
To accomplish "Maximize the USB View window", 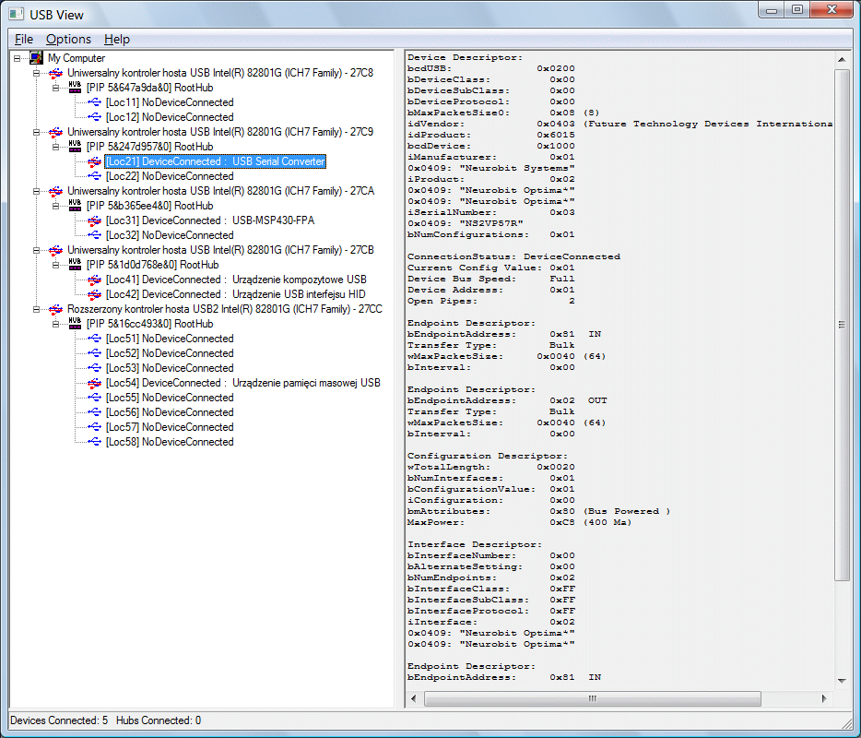I will [x=797, y=9].
